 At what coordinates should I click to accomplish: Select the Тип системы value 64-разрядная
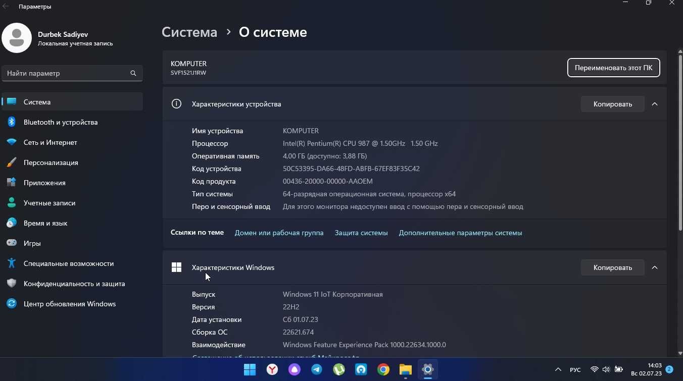[369, 194]
